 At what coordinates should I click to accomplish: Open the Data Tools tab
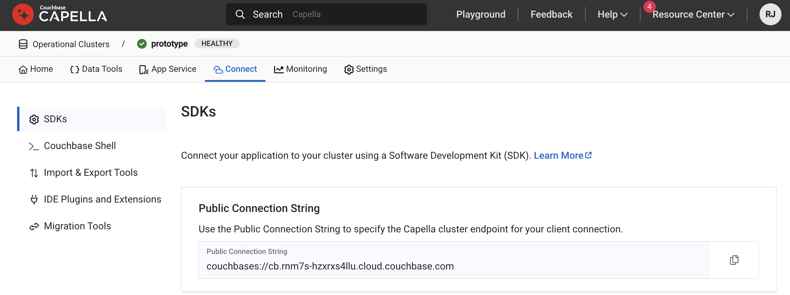coord(96,69)
